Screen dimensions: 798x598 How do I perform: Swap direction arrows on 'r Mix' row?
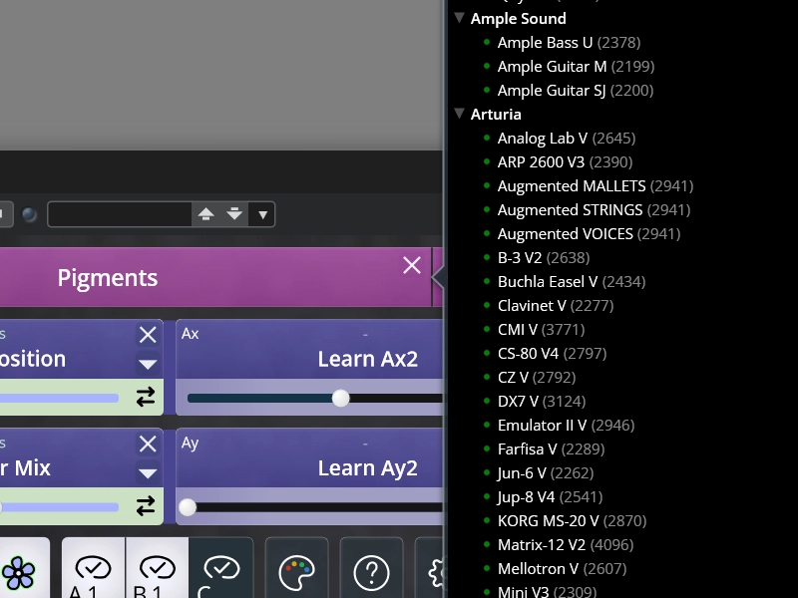tap(146, 506)
